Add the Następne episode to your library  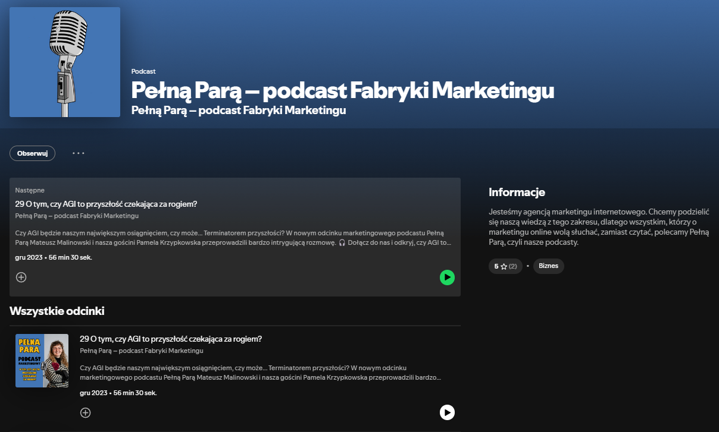pyautogui.click(x=21, y=278)
